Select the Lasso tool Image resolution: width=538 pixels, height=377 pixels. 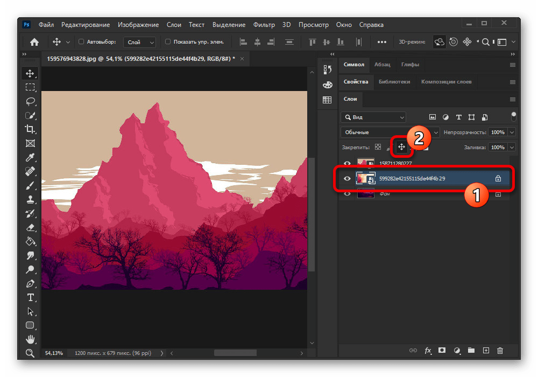30,101
